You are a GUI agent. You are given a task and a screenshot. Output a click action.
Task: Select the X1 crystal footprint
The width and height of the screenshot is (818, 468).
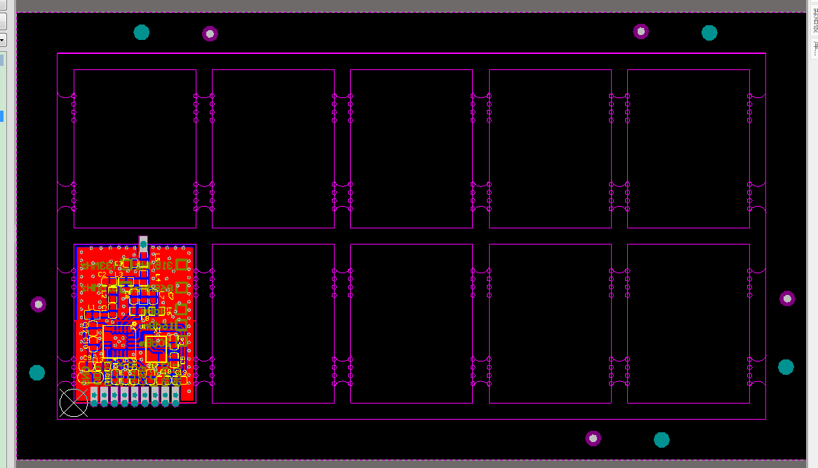[x=156, y=349]
